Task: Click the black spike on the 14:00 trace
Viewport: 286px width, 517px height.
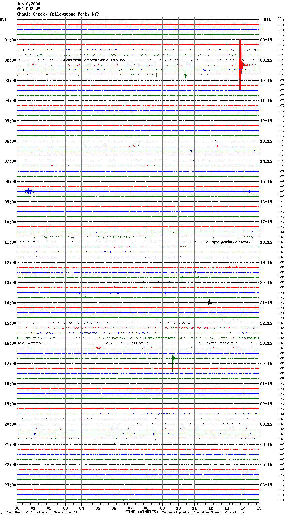Action: 209,301
